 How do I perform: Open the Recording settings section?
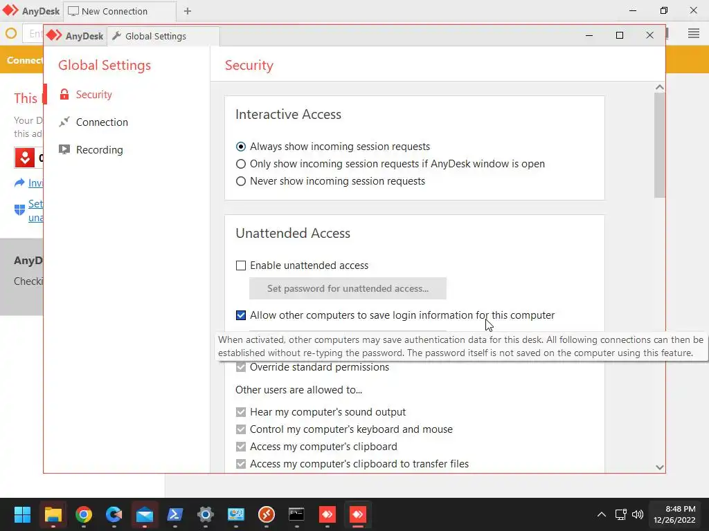coord(99,149)
